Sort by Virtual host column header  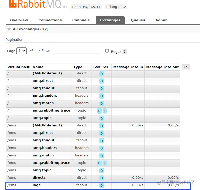click(x=18, y=67)
